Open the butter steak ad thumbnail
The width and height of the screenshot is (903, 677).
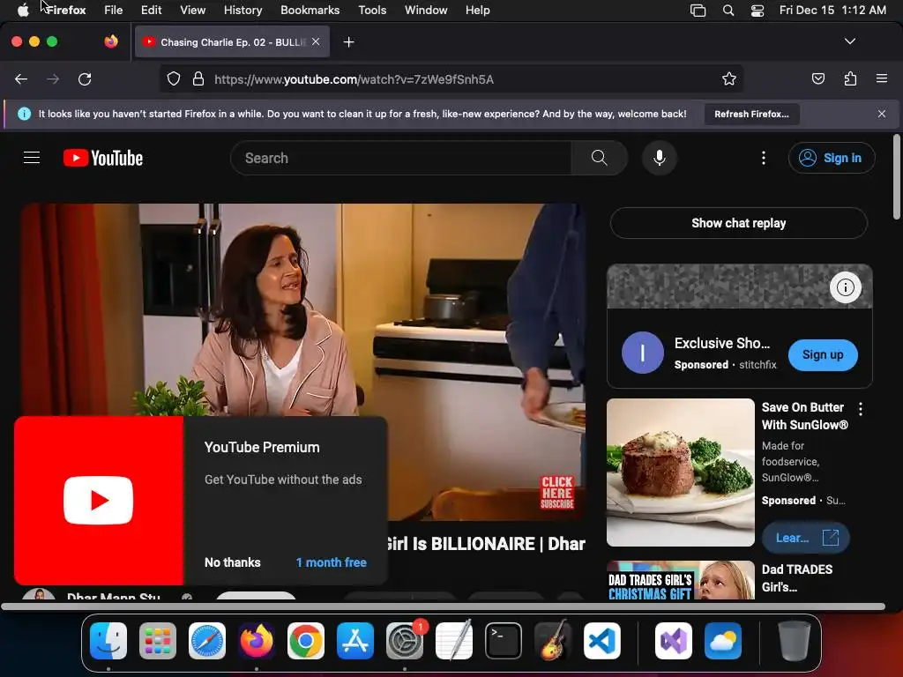[681, 472]
